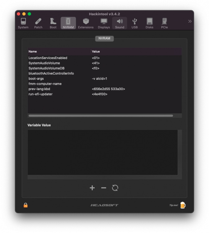Open the USB toolbar tab
The width and height of the screenshot is (209, 233).
134,23
